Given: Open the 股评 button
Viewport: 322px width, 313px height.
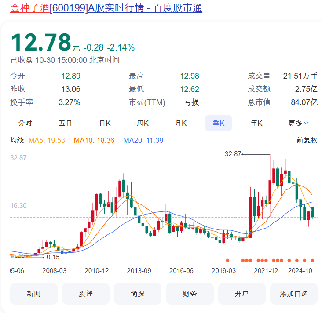Looking at the screenshot, I should pos(86,294).
